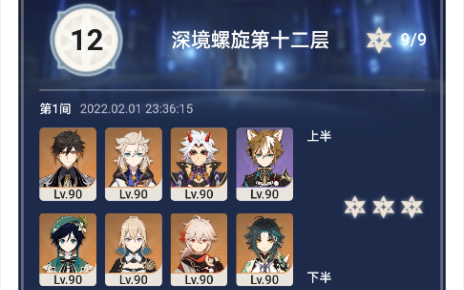Click Jean character card
This screenshot has width=464, height=290.
(x=133, y=250)
